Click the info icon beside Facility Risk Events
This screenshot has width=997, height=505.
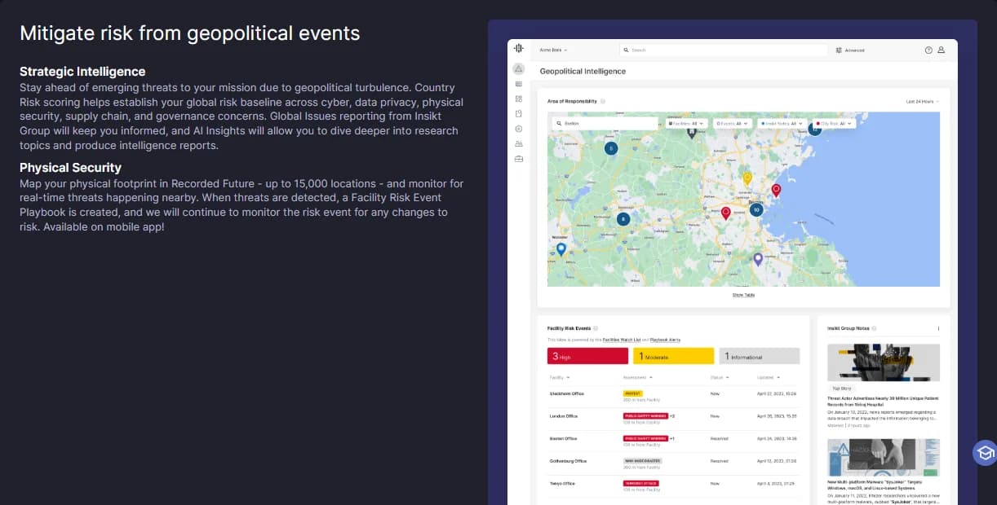[595, 328]
